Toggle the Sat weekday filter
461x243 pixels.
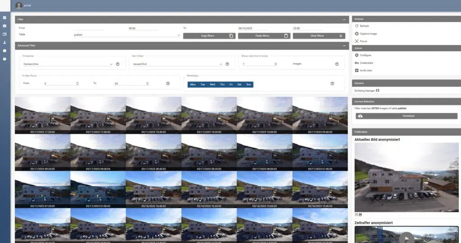pyautogui.click(x=239, y=84)
